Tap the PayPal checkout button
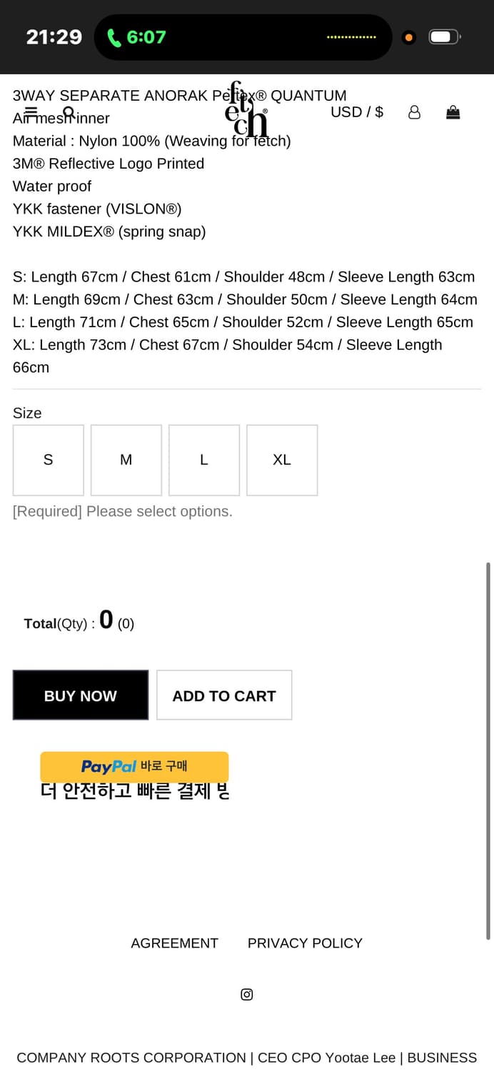The image size is (494, 1072). pos(134,766)
